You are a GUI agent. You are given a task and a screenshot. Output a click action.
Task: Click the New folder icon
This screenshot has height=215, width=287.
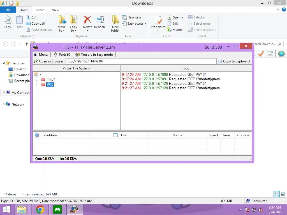115,20
